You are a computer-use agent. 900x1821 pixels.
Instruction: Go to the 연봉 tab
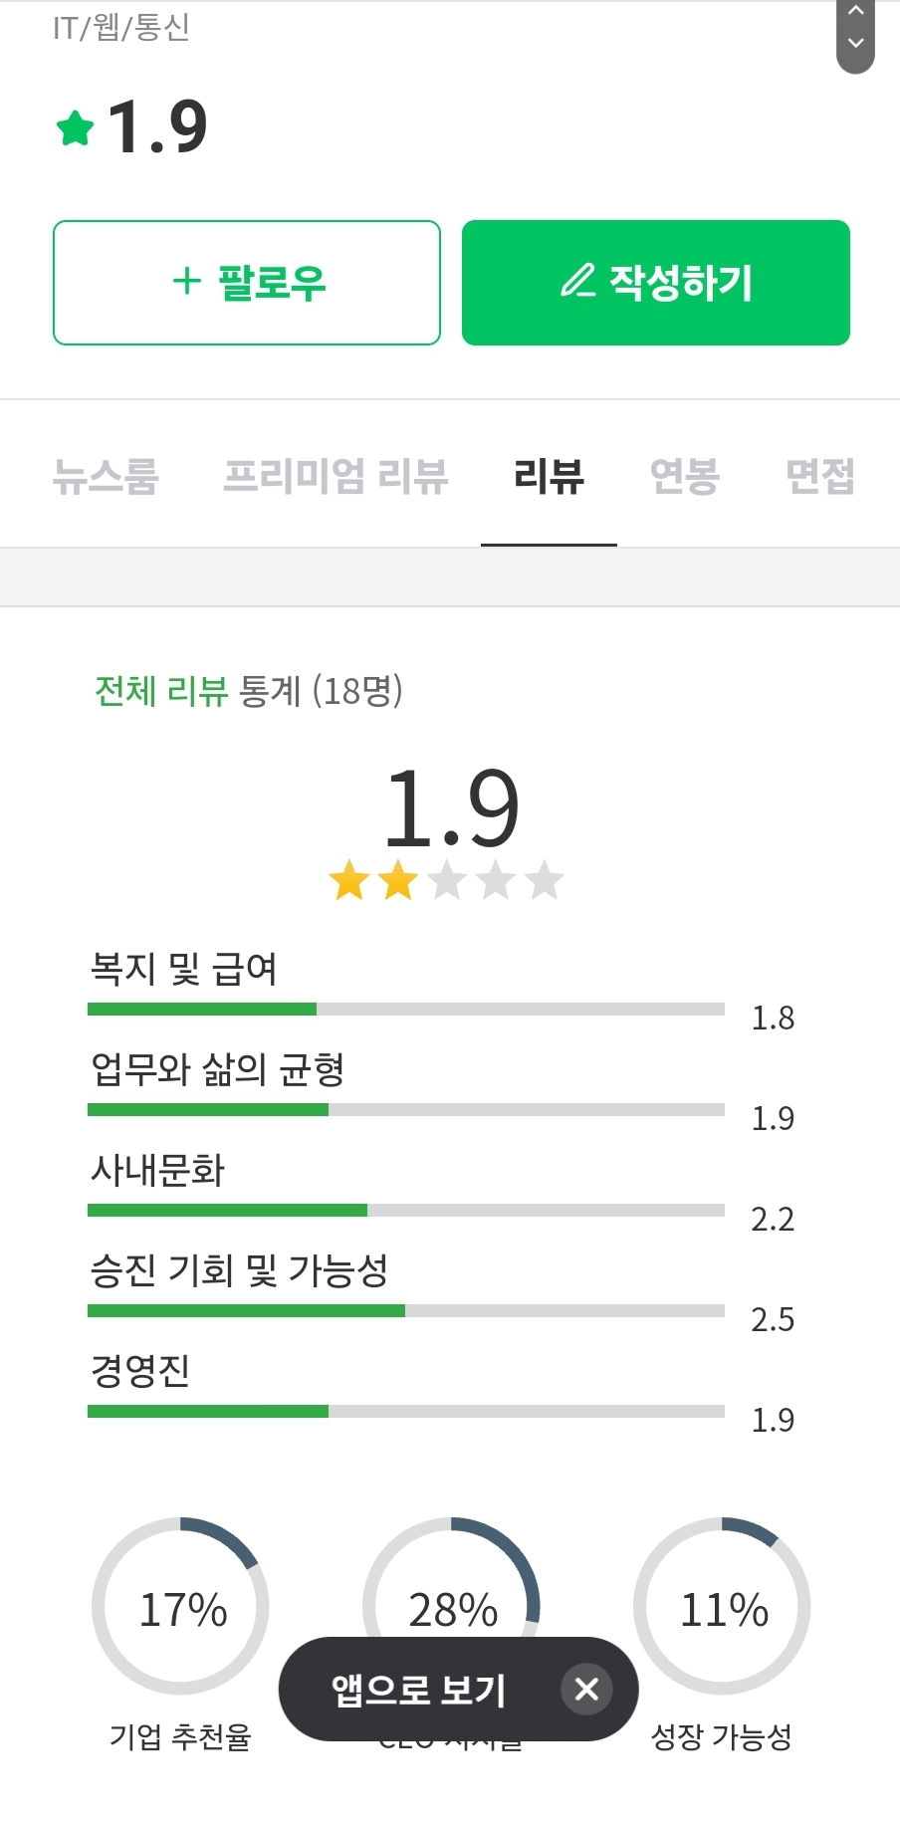[x=685, y=476]
